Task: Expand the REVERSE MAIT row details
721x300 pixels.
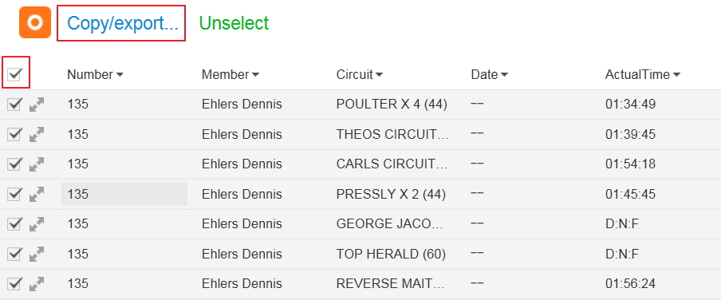Action: pos(37,284)
